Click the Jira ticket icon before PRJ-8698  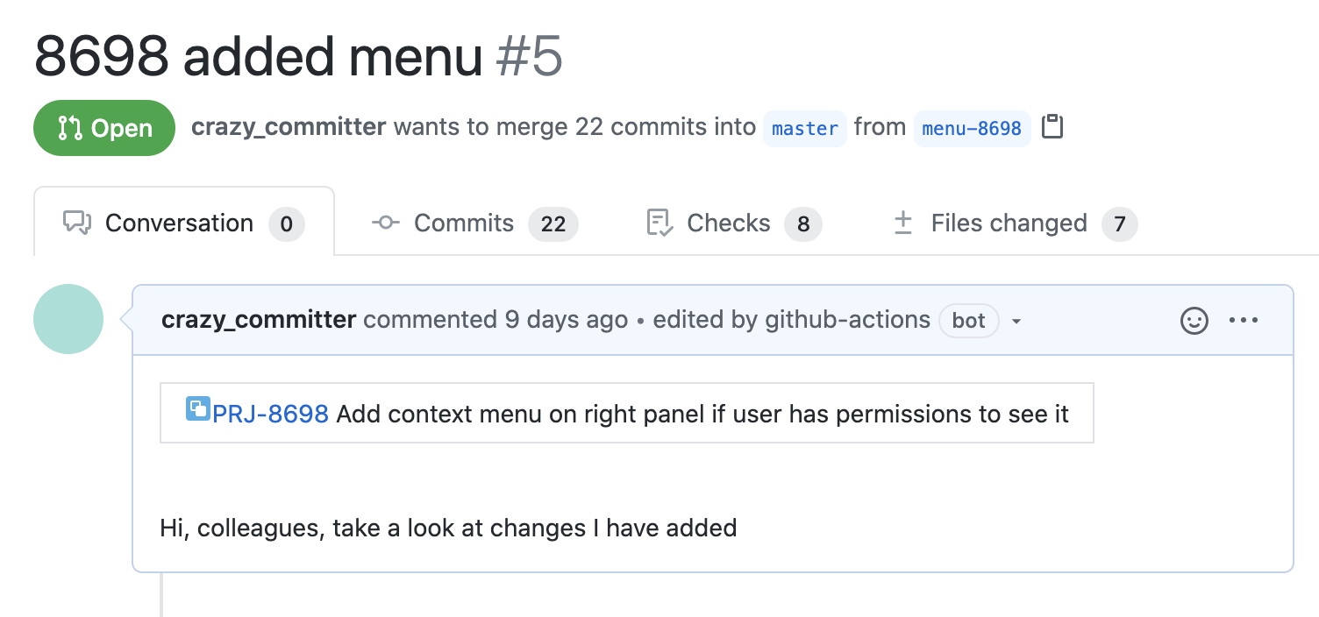pyautogui.click(x=198, y=409)
